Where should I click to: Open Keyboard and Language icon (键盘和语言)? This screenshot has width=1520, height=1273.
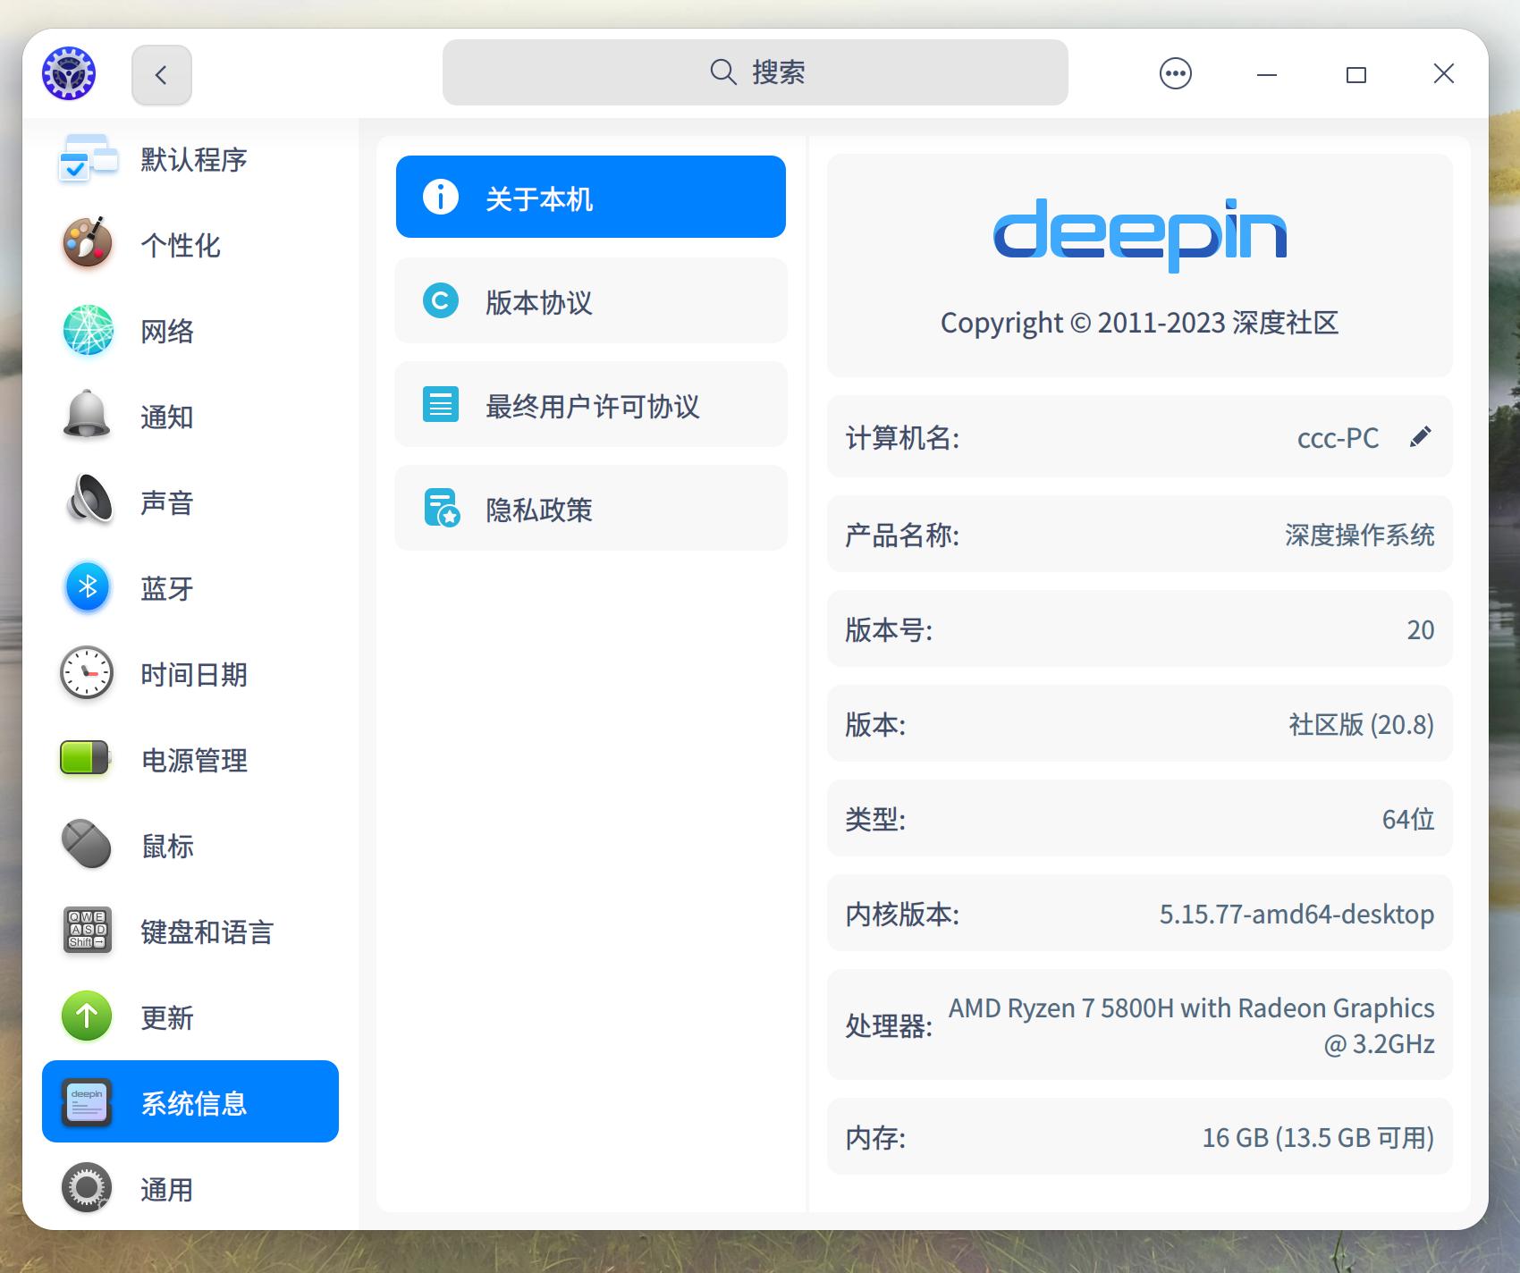click(x=88, y=930)
